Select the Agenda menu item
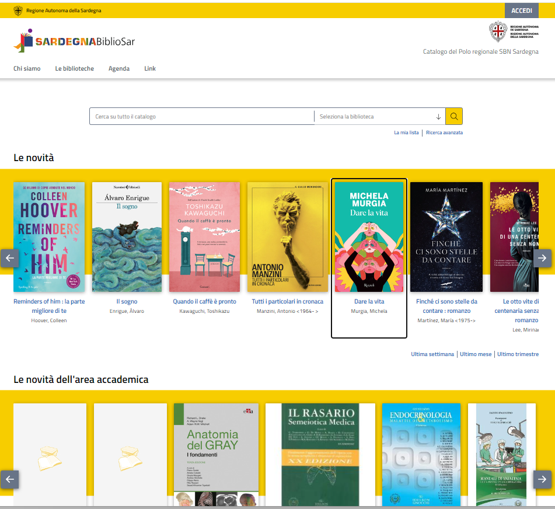Screen dimensions: 555x509 click(x=119, y=68)
